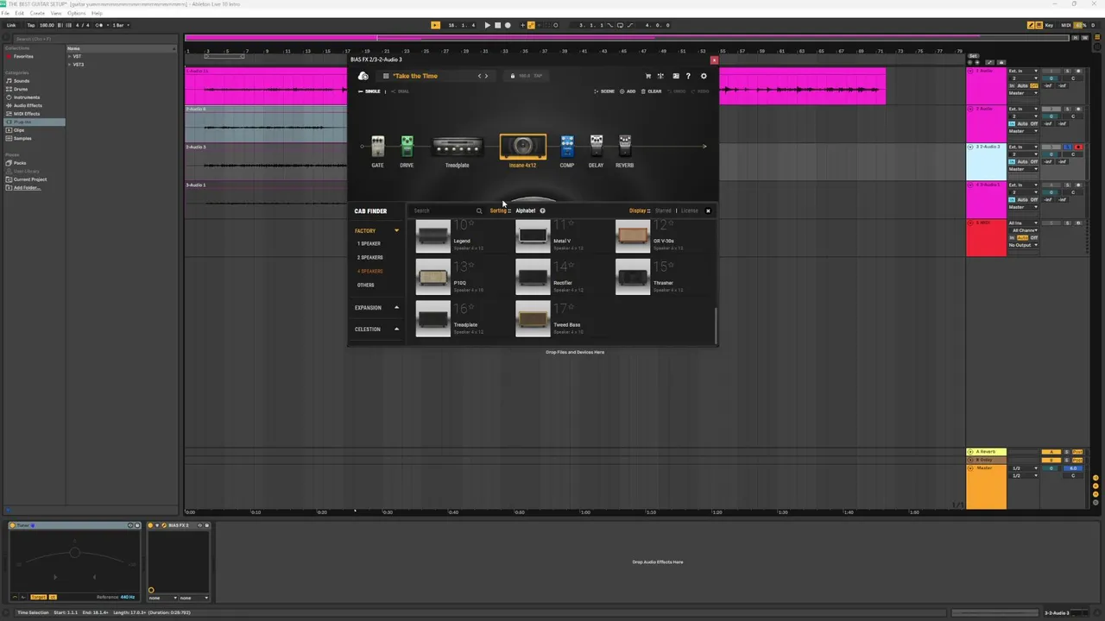Open the BIAS FX store cart

[x=648, y=76]
